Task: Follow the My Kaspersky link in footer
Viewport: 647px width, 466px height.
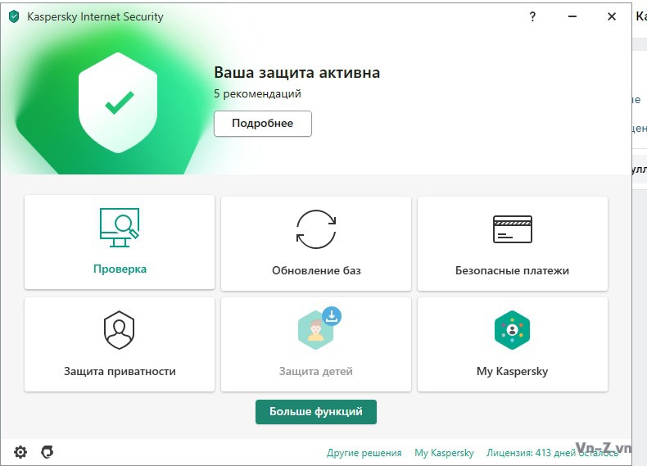Action: (x=444, y=453)
